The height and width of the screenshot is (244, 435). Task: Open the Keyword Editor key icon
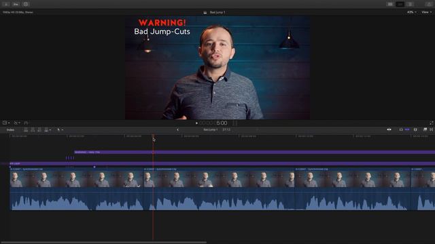point(16,4)
